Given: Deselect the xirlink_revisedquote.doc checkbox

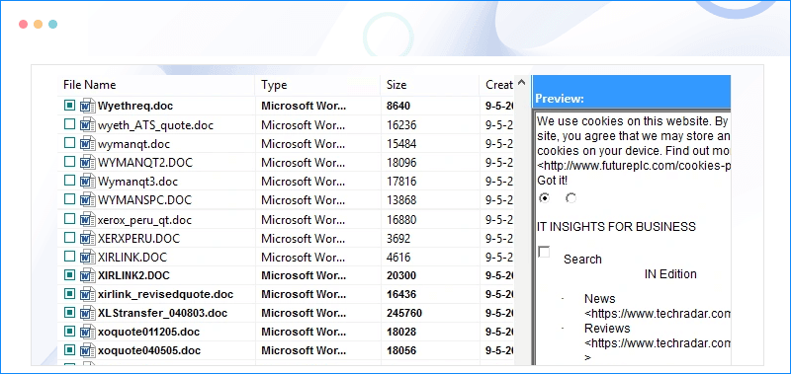Looking at the screenshot, I should tap(69, 293).
